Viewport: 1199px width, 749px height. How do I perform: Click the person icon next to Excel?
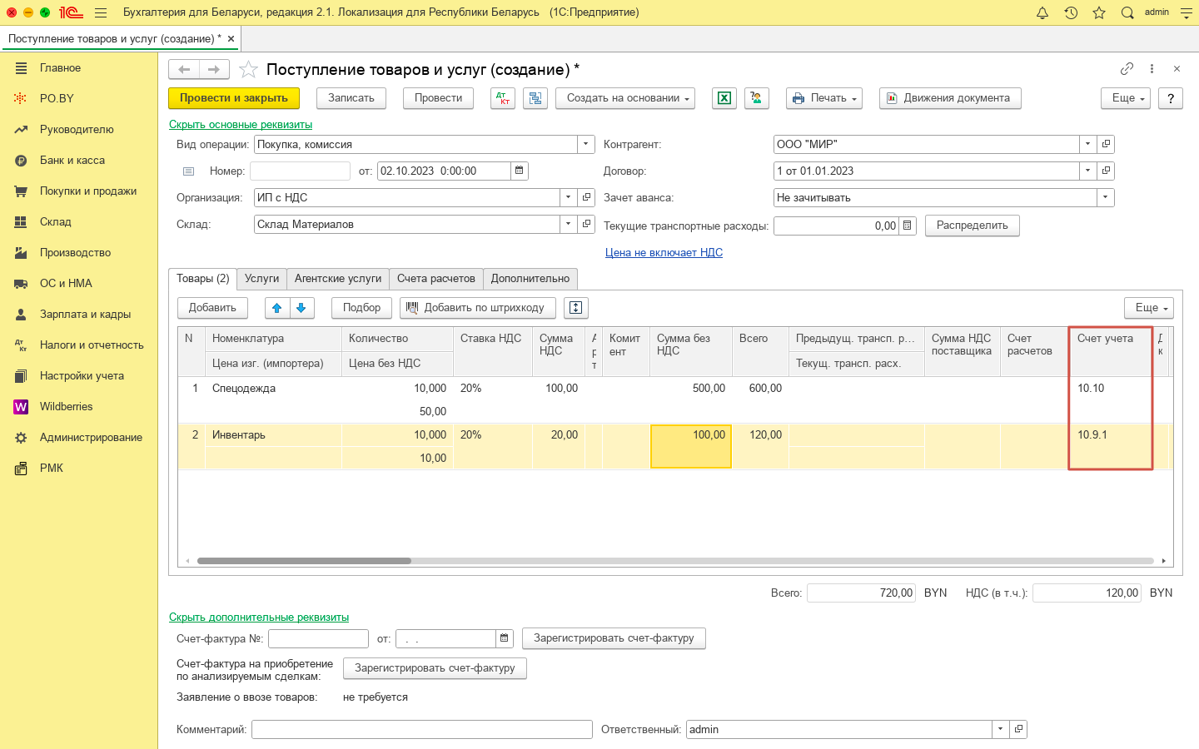[757, 98]
